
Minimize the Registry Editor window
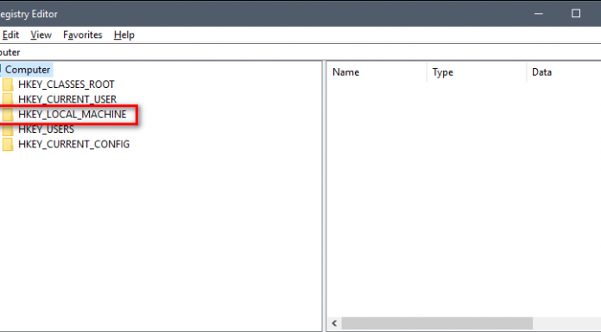pos(539,14)
